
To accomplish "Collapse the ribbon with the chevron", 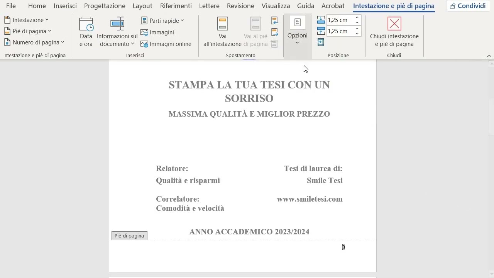I will 489,56.
